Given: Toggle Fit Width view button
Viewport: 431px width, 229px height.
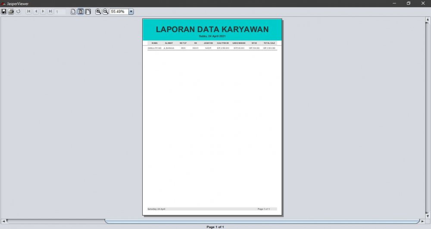Looking at the screenshot, I should 88,12.
